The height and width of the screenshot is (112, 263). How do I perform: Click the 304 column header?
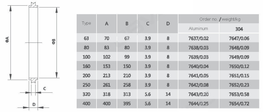(x=239, y=28)
